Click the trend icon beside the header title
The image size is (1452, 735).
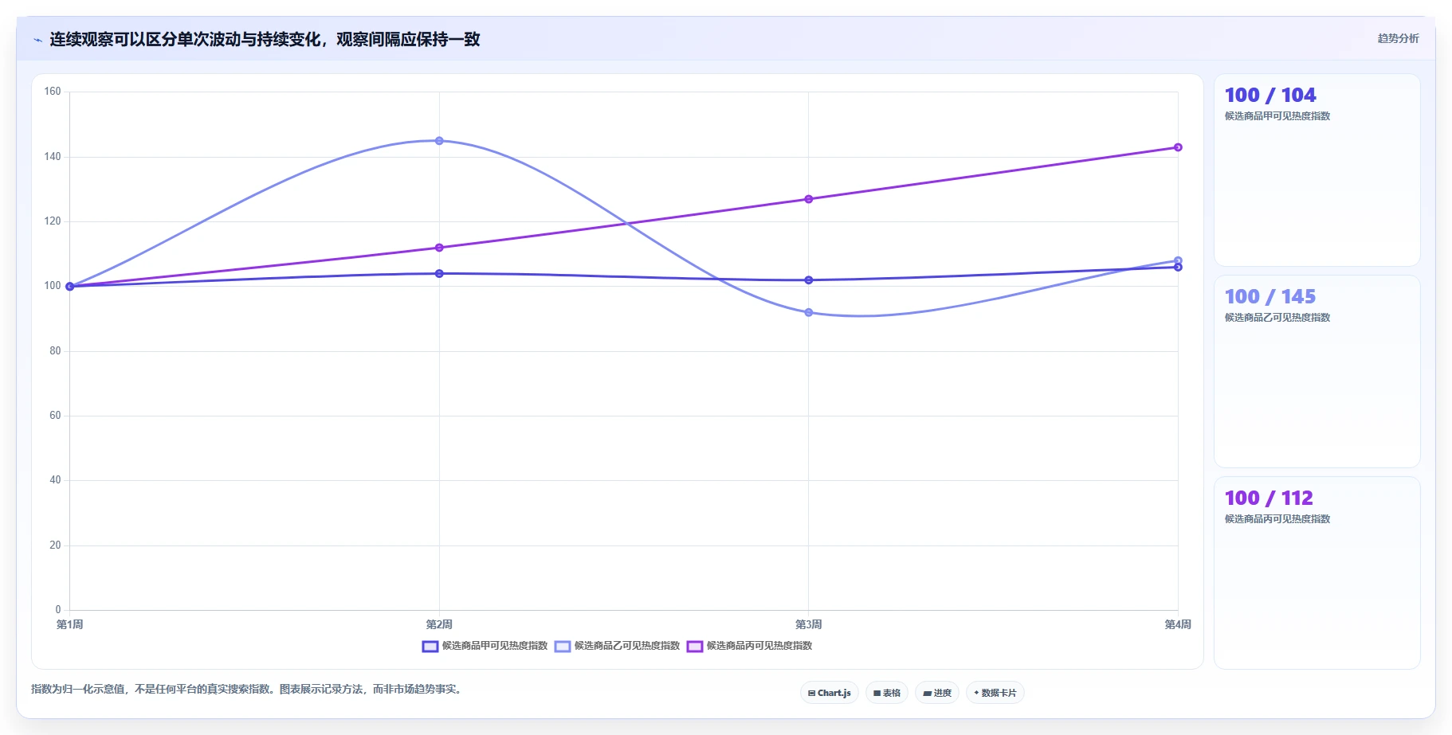pyautogui.click(x=37, y=40)
